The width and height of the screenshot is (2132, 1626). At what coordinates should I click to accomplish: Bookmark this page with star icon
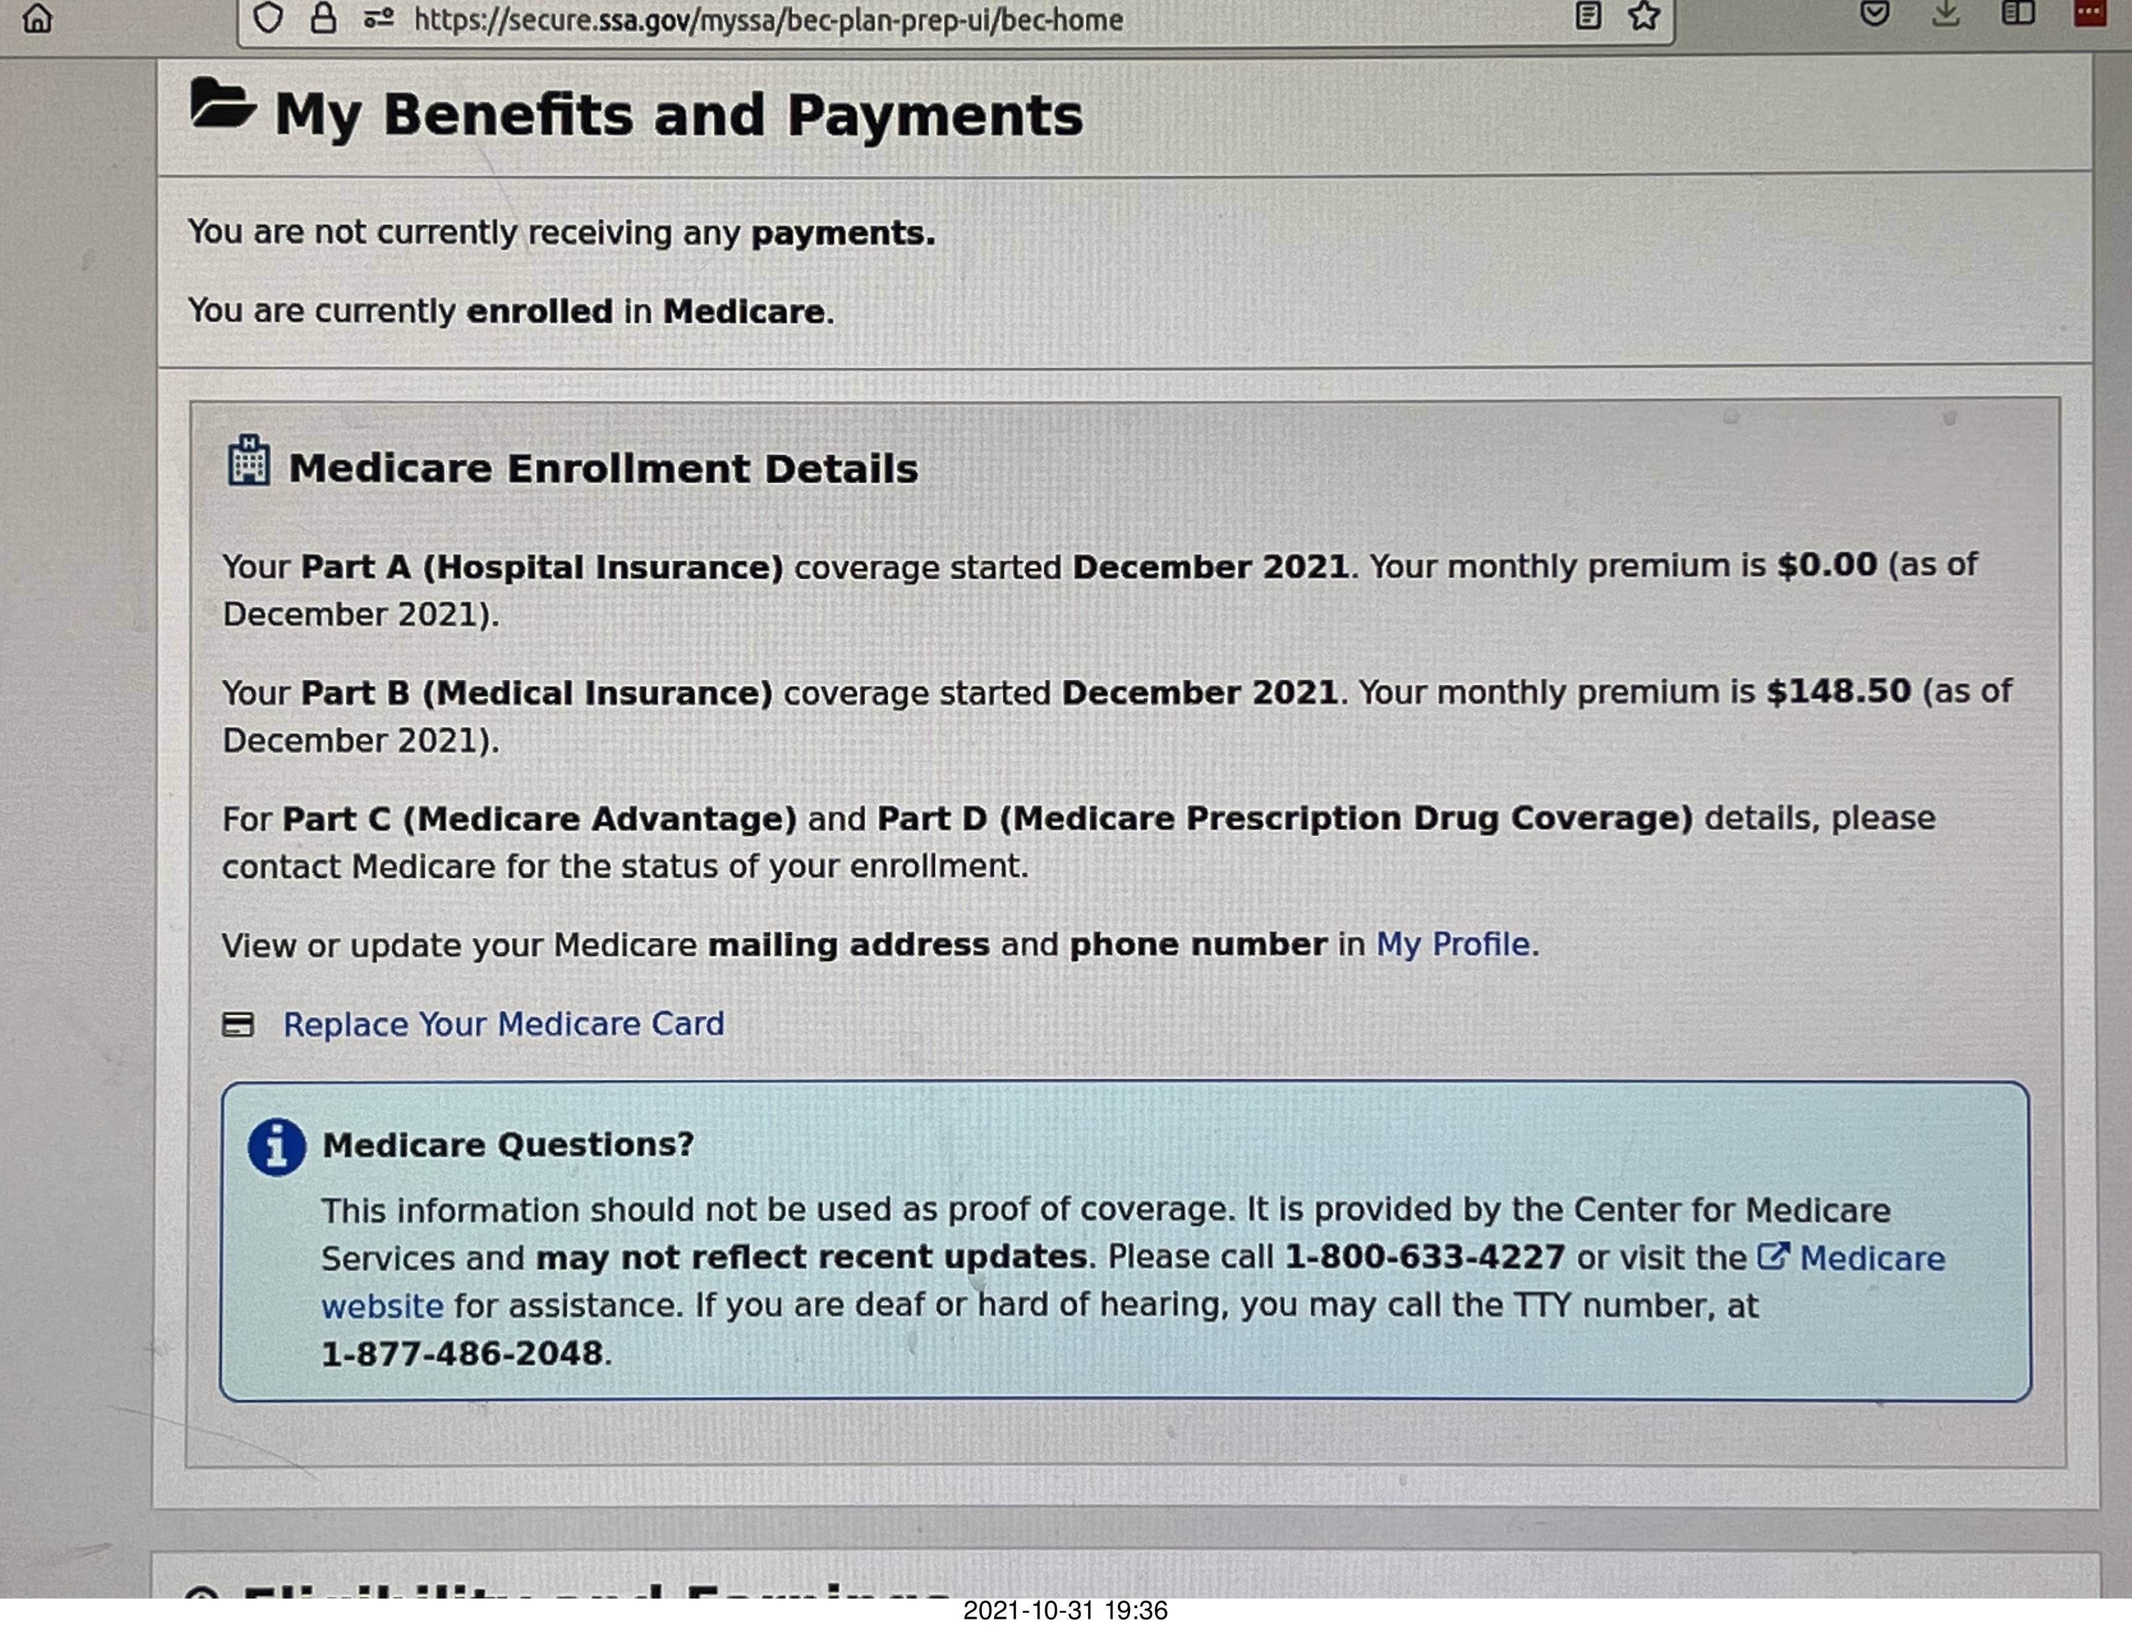click(1643, 15)
